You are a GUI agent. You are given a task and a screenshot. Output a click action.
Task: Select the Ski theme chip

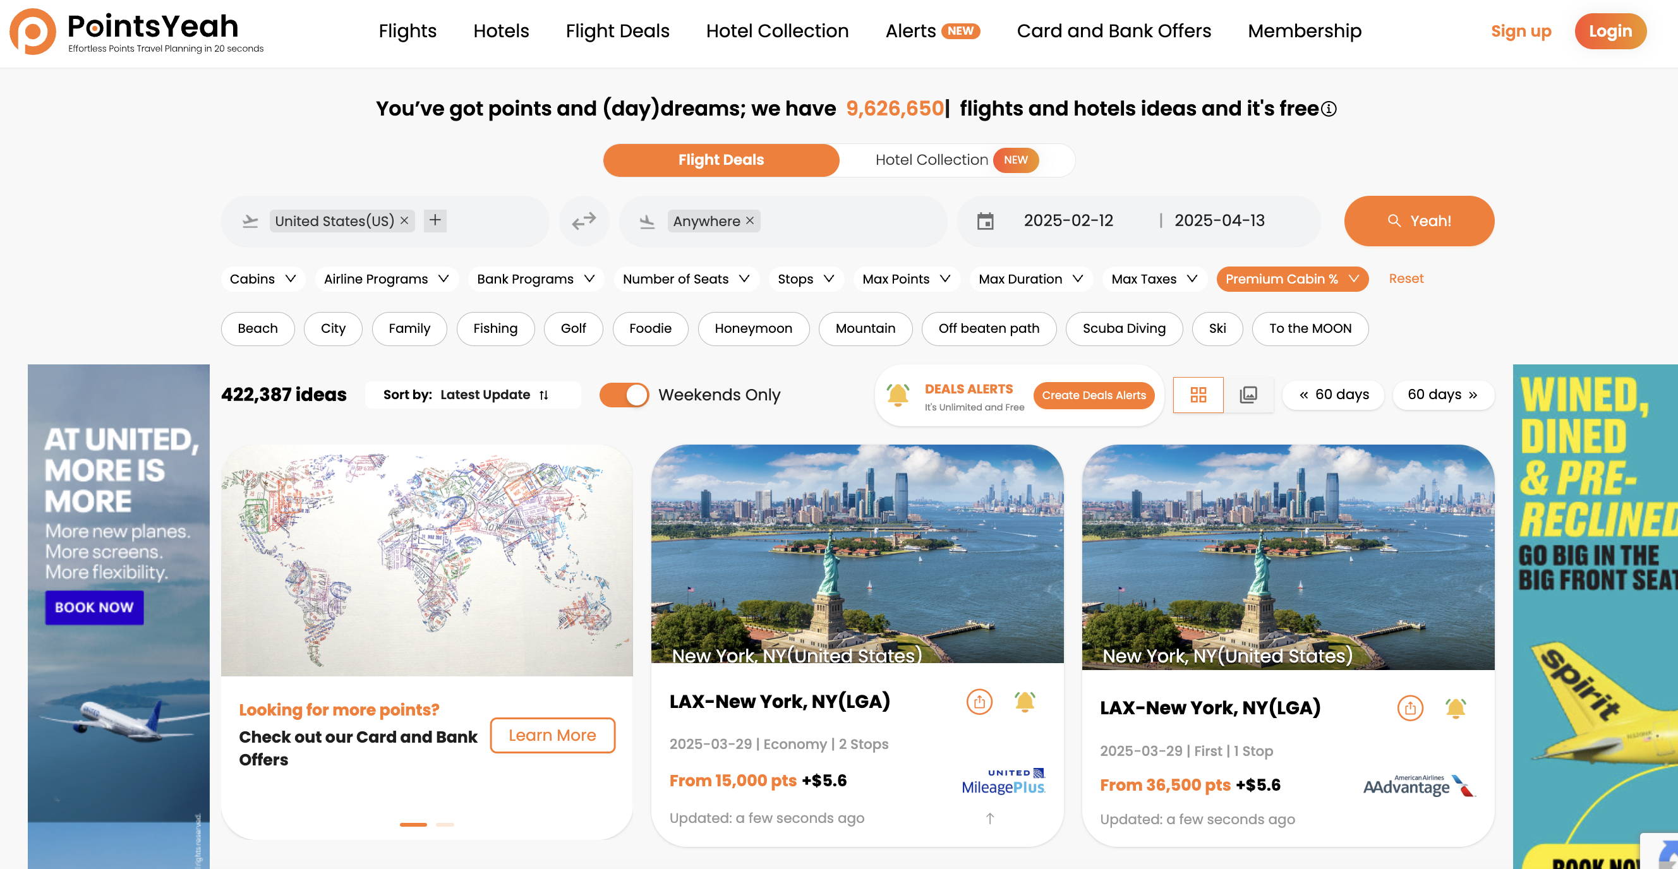(x=1217, y=329)
